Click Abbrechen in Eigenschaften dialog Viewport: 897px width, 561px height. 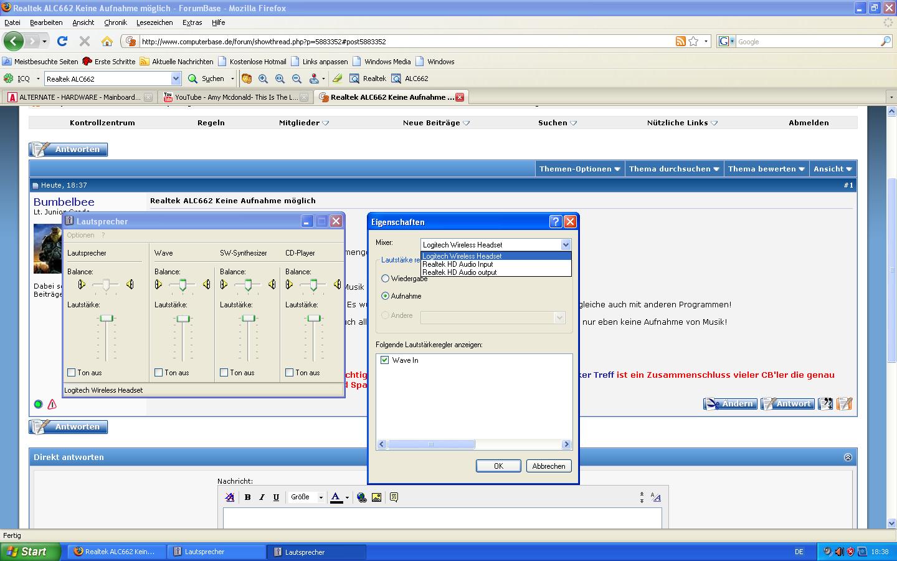pos(549,466)
